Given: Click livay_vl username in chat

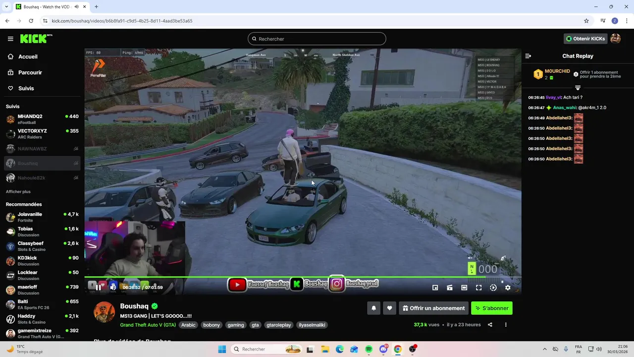Looking at the screenshot, I should click(x=553, y=98).
